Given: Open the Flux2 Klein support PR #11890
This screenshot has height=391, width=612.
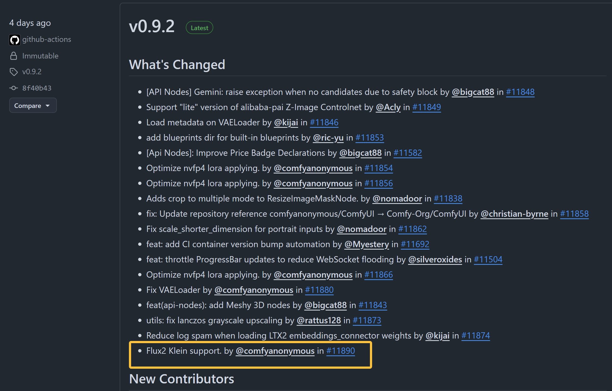Looking at the screenshot, I should tap(341, 351).
